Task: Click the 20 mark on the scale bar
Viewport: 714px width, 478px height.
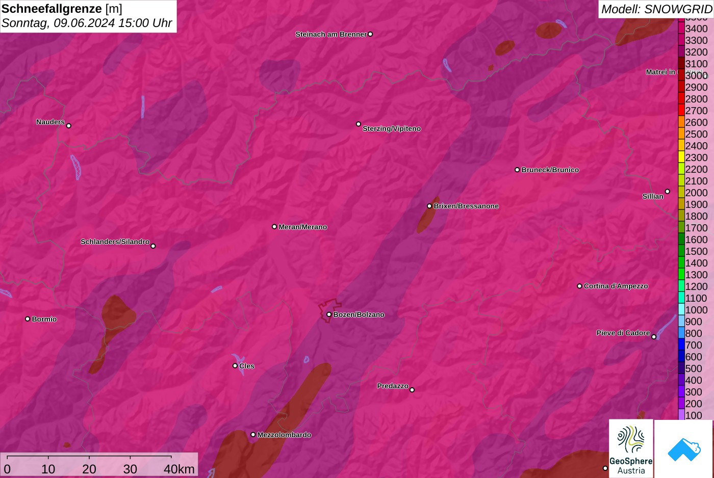Action: click(x=89, y=469)
